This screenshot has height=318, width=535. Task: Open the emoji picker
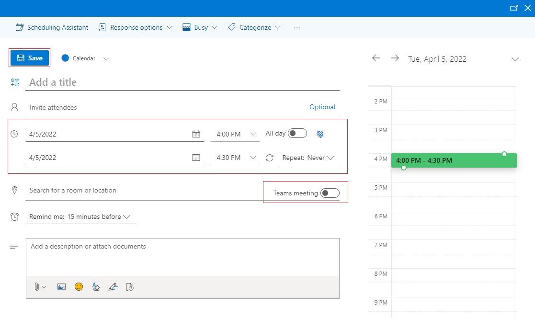79,286
